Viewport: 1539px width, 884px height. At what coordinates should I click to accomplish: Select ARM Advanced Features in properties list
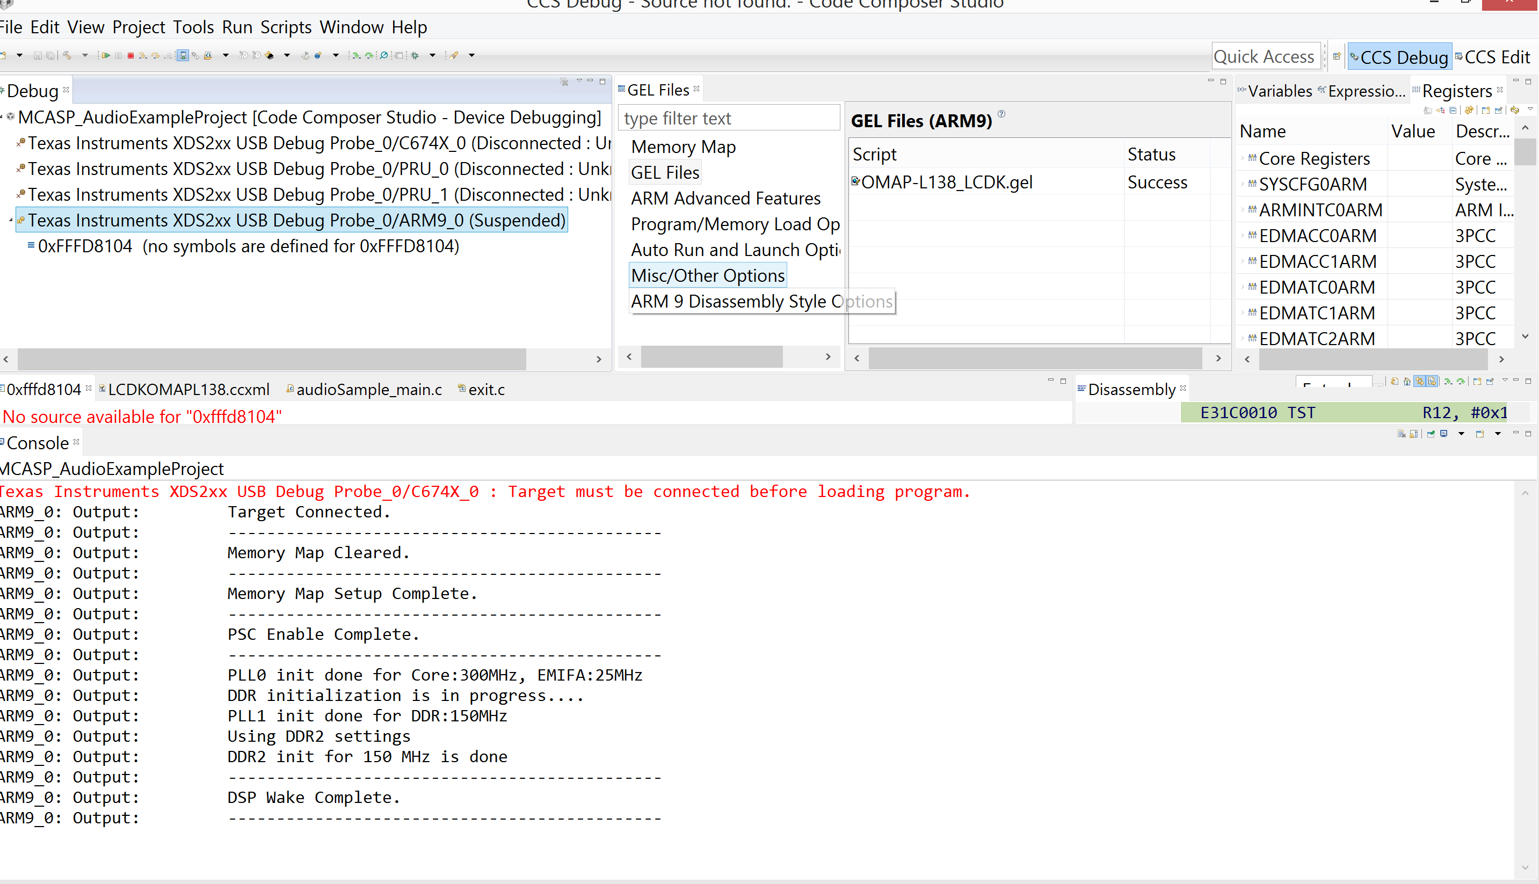725,199
